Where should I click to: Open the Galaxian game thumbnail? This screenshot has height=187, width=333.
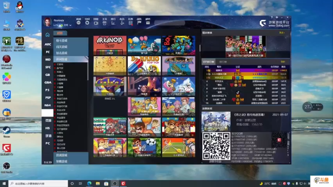tap(179, 66)
